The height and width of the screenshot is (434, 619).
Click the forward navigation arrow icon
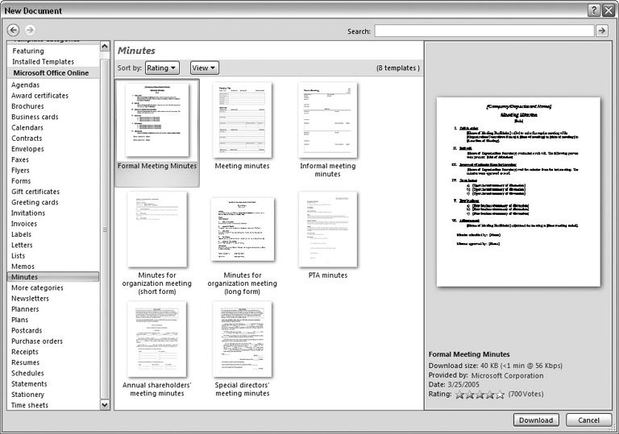27,31
